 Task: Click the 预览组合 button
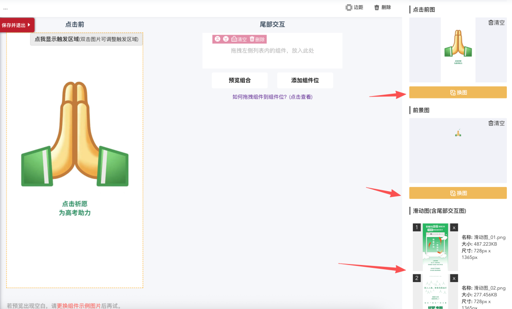click(240, 80)
